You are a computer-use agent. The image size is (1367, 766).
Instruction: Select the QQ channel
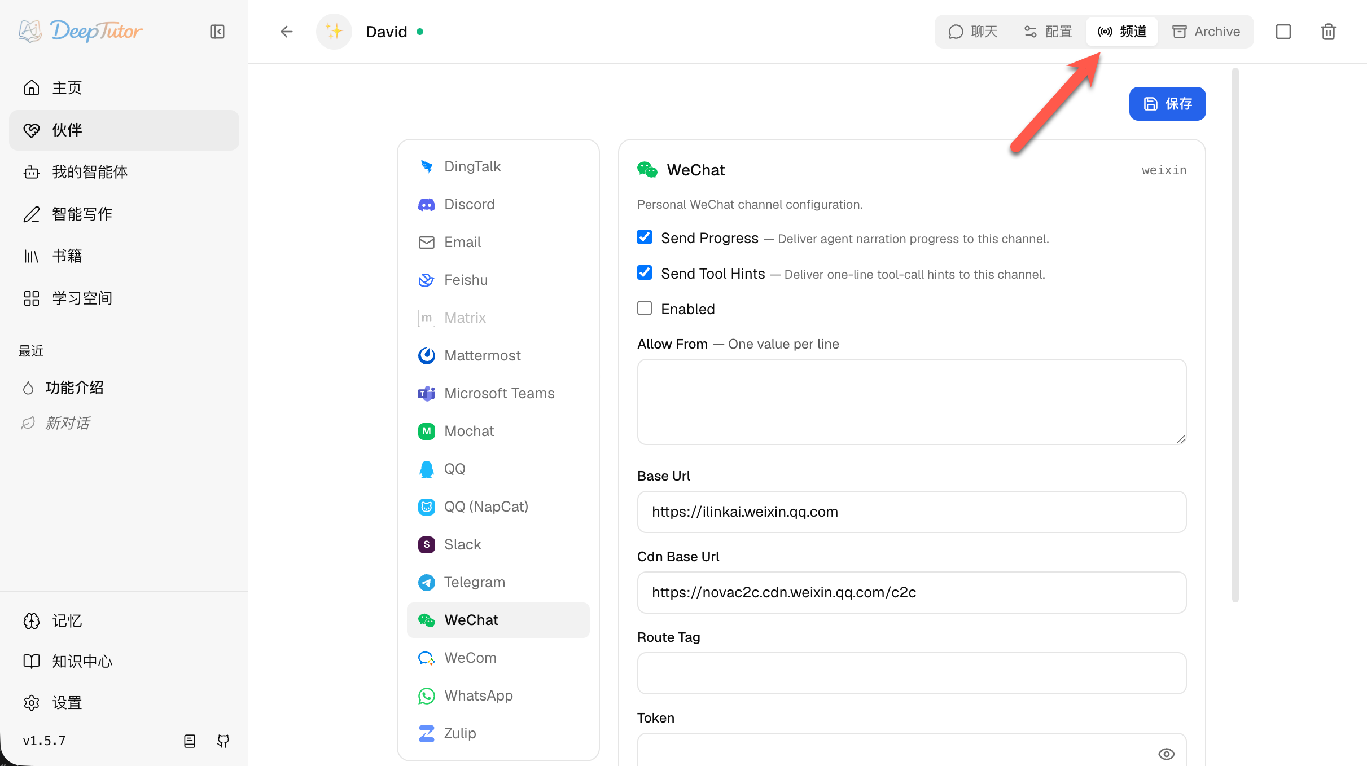point(498,469)
